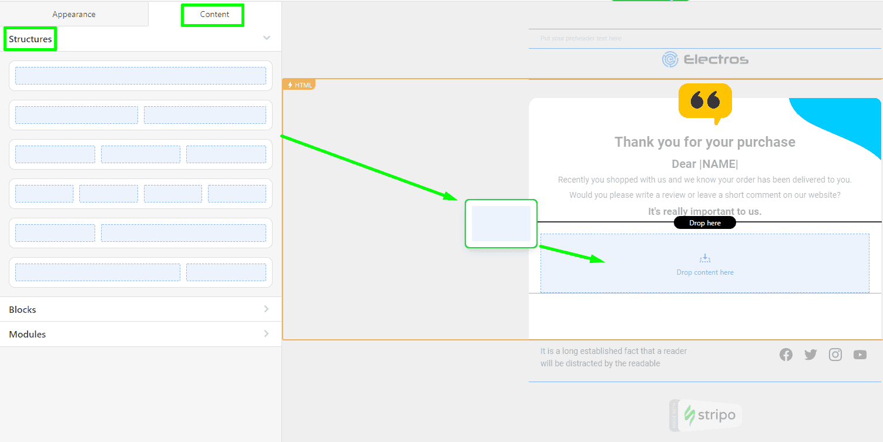
Task: Open the Instagram icon in the footer
Action: 835,355
